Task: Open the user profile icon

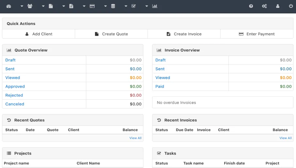Action: (x=278, y=6)
